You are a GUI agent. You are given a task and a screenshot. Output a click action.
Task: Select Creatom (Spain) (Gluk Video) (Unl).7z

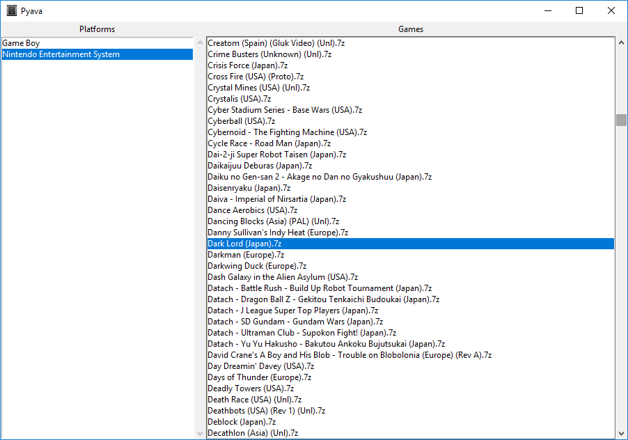pos(411,43)
